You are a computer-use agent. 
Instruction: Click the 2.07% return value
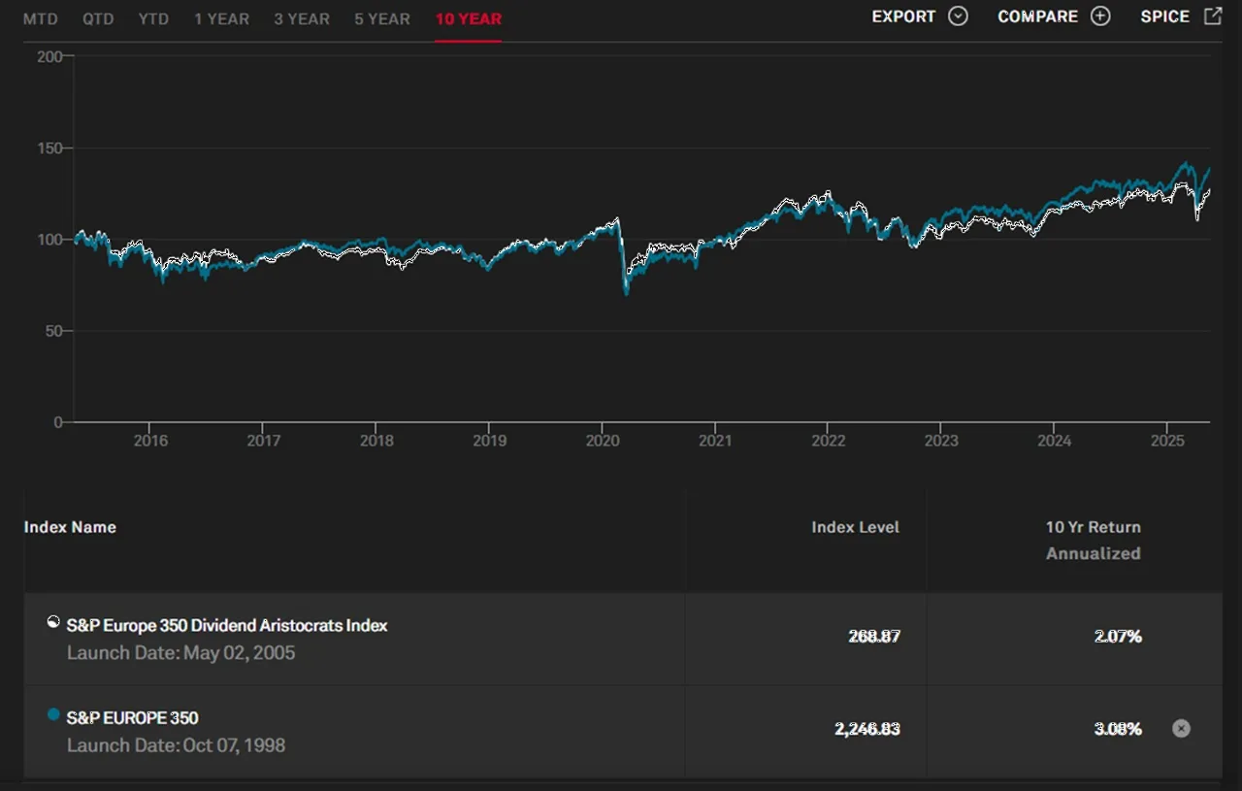(x=1118, y=637)
